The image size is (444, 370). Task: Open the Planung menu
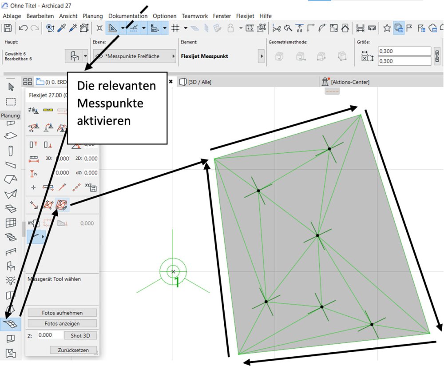[93, 16]
